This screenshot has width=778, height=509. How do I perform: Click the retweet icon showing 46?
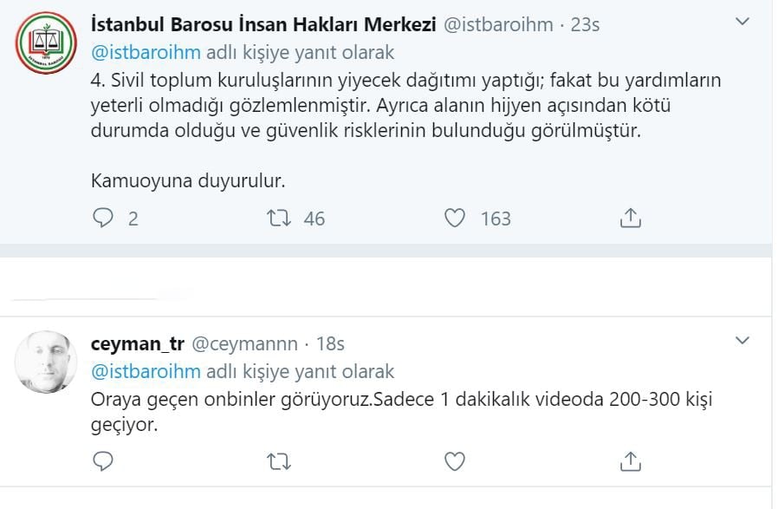tap(279, 219)
